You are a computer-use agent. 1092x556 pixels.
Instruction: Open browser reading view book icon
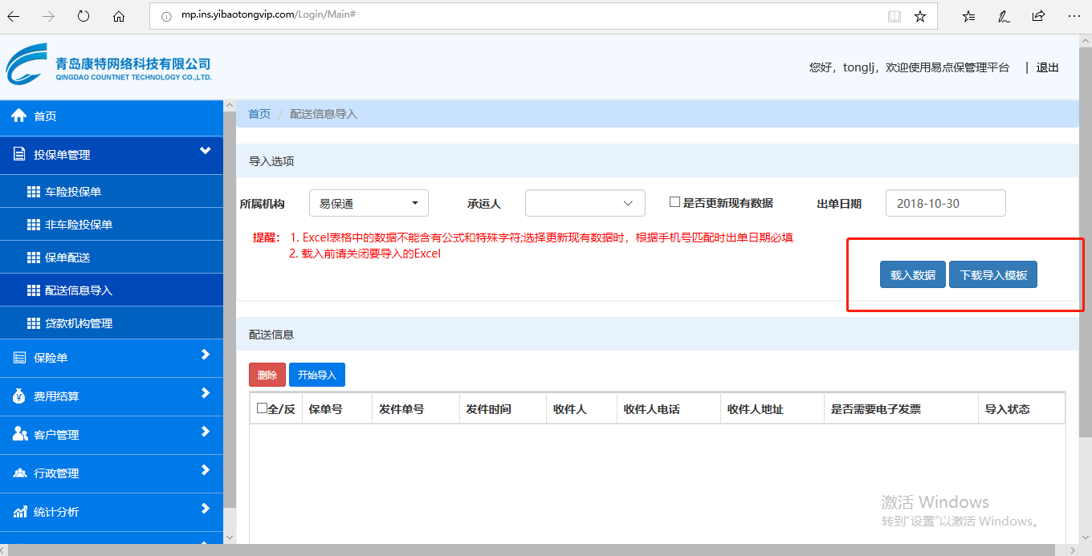pos(894,16)
